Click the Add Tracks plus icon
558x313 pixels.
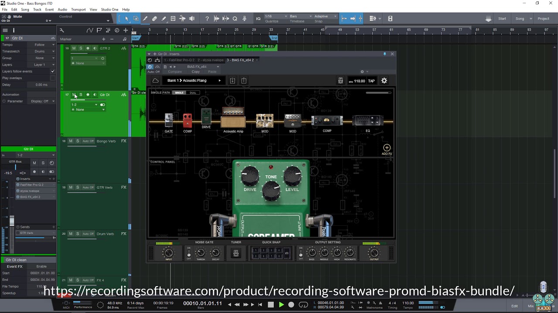point(126,30)
